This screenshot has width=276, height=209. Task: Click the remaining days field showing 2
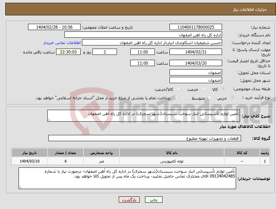click(x=105, y=52)
